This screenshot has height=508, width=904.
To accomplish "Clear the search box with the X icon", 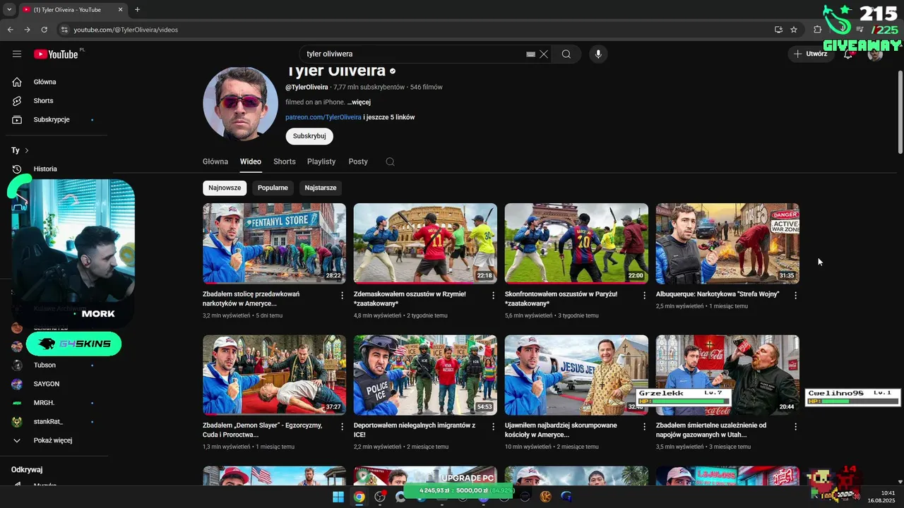I will pyautogui.click(x=544, y=54).
